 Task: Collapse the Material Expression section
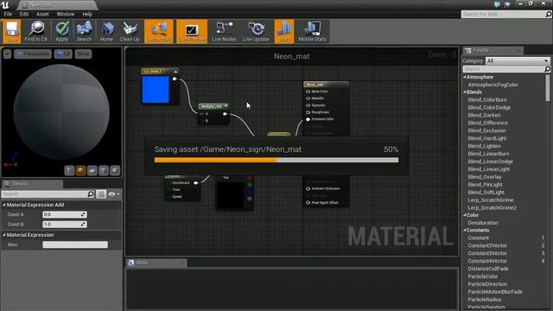[4, 235]
